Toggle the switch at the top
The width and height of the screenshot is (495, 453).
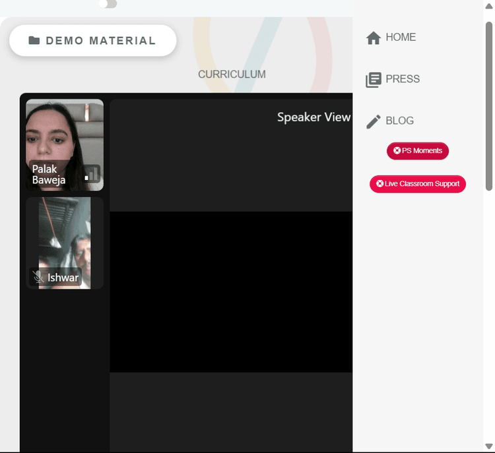108,4
